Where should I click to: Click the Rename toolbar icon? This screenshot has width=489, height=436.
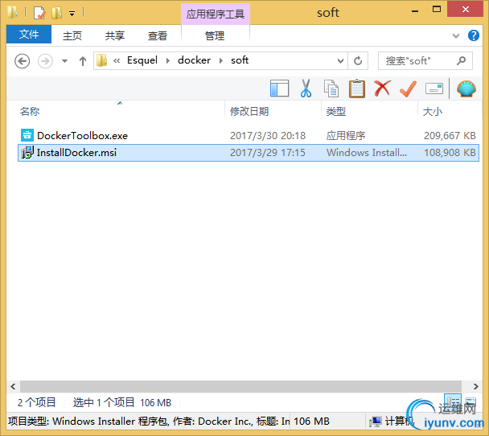tap(434, 88)
